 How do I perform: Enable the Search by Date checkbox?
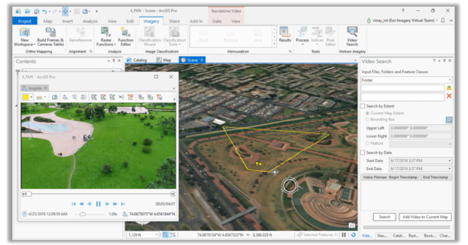363,152
